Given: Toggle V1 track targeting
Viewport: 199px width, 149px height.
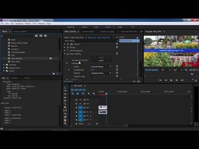Looking at the screenshot, I should (x=80, y=108).
